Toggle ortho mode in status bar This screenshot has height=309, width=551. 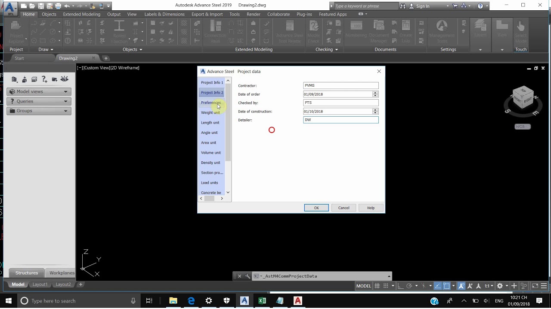(x=400, y=286)
